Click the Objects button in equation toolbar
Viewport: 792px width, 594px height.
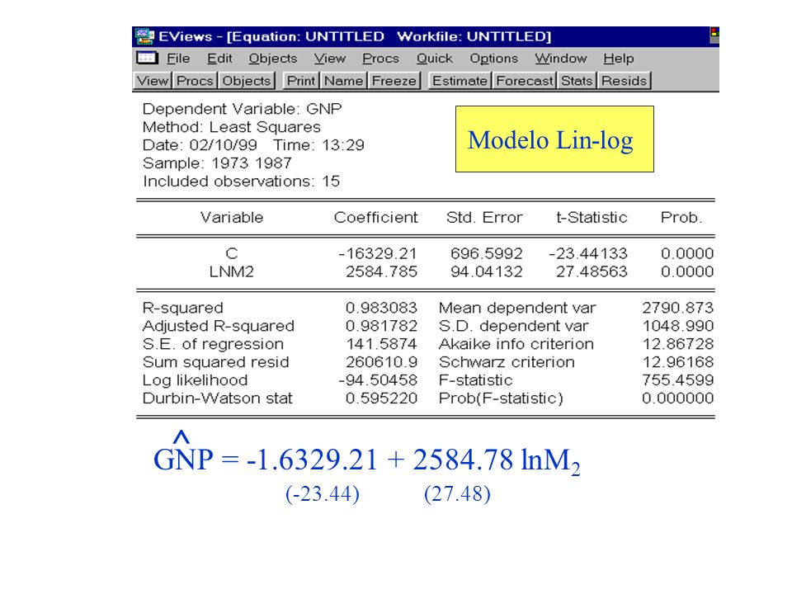(247, 81)
